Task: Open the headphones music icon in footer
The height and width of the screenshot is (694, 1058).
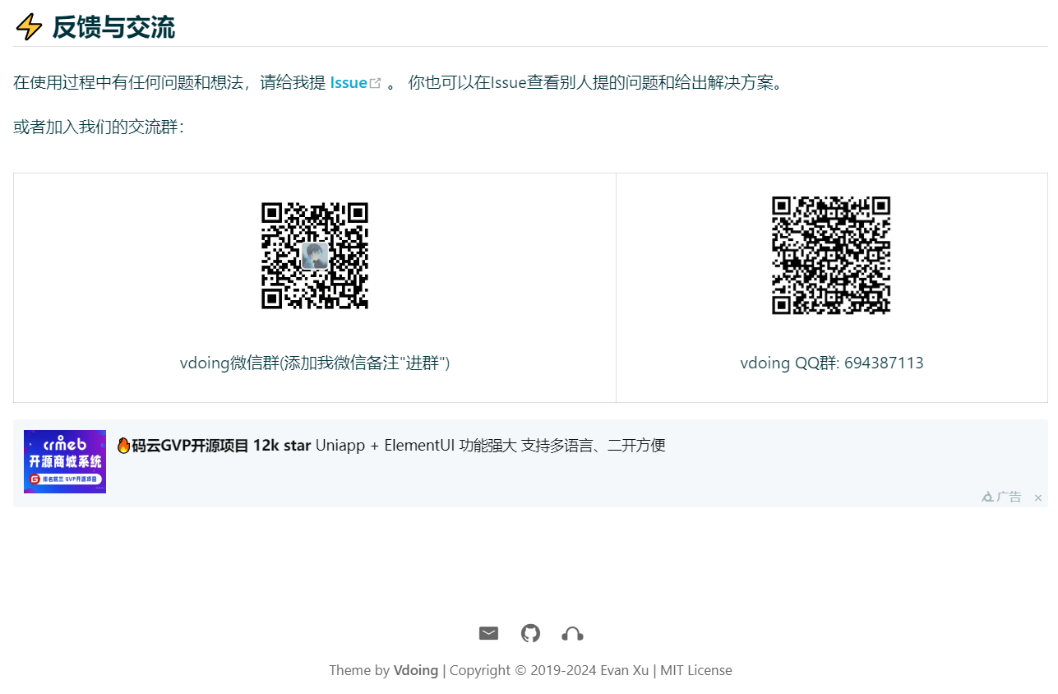Action: point(572,633)
